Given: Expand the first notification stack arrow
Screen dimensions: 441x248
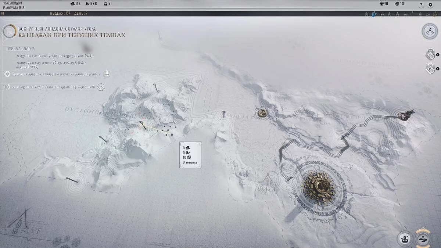Looking at the screenshot, I should coord(438,55).
